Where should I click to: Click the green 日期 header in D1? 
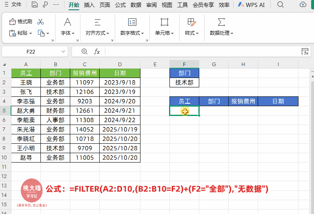pos(120,73)
